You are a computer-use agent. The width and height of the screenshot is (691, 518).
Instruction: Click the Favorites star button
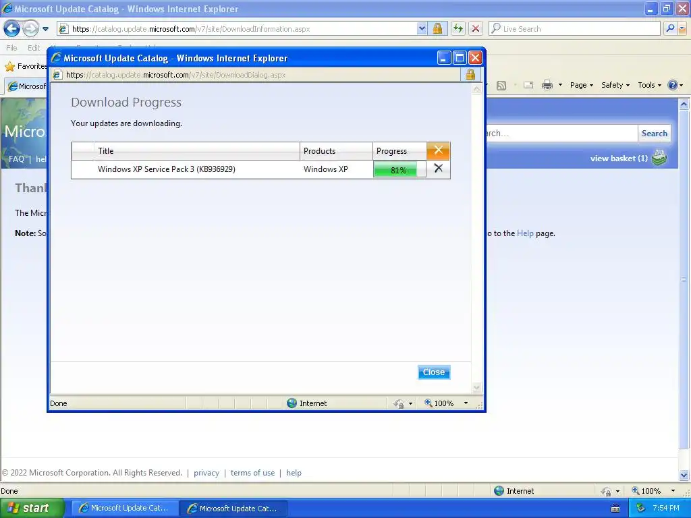coord(25,67)
